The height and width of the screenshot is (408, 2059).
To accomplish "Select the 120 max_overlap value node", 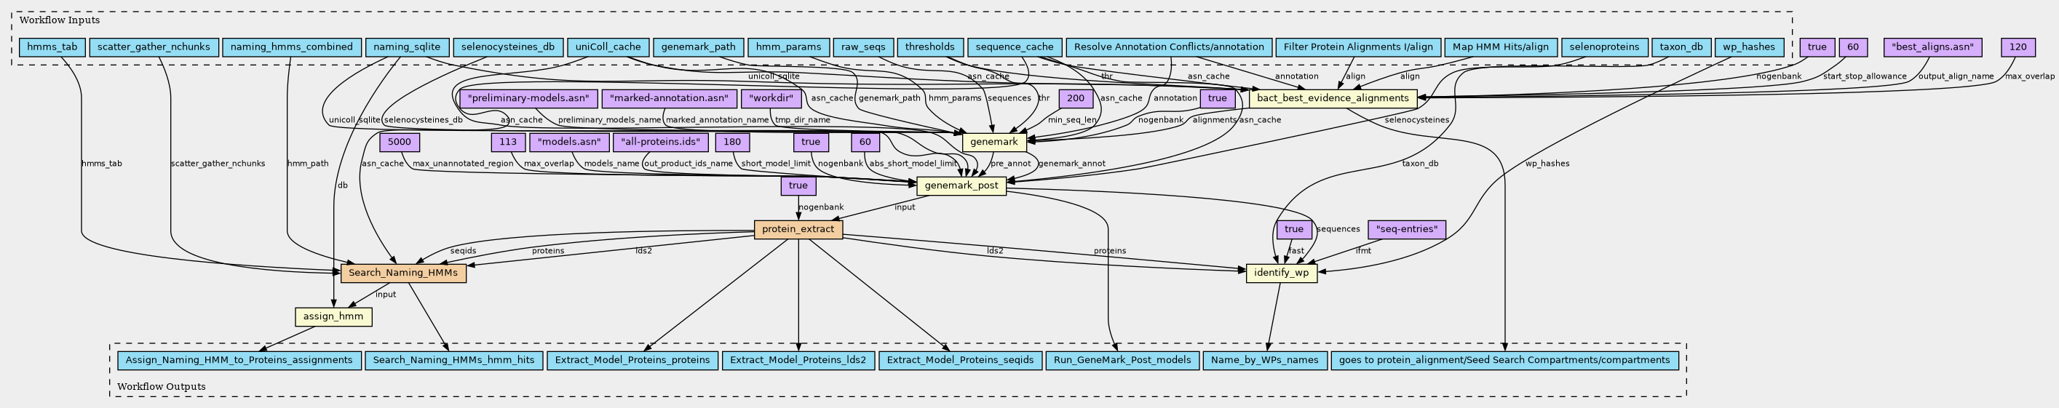I will 2018,47.
